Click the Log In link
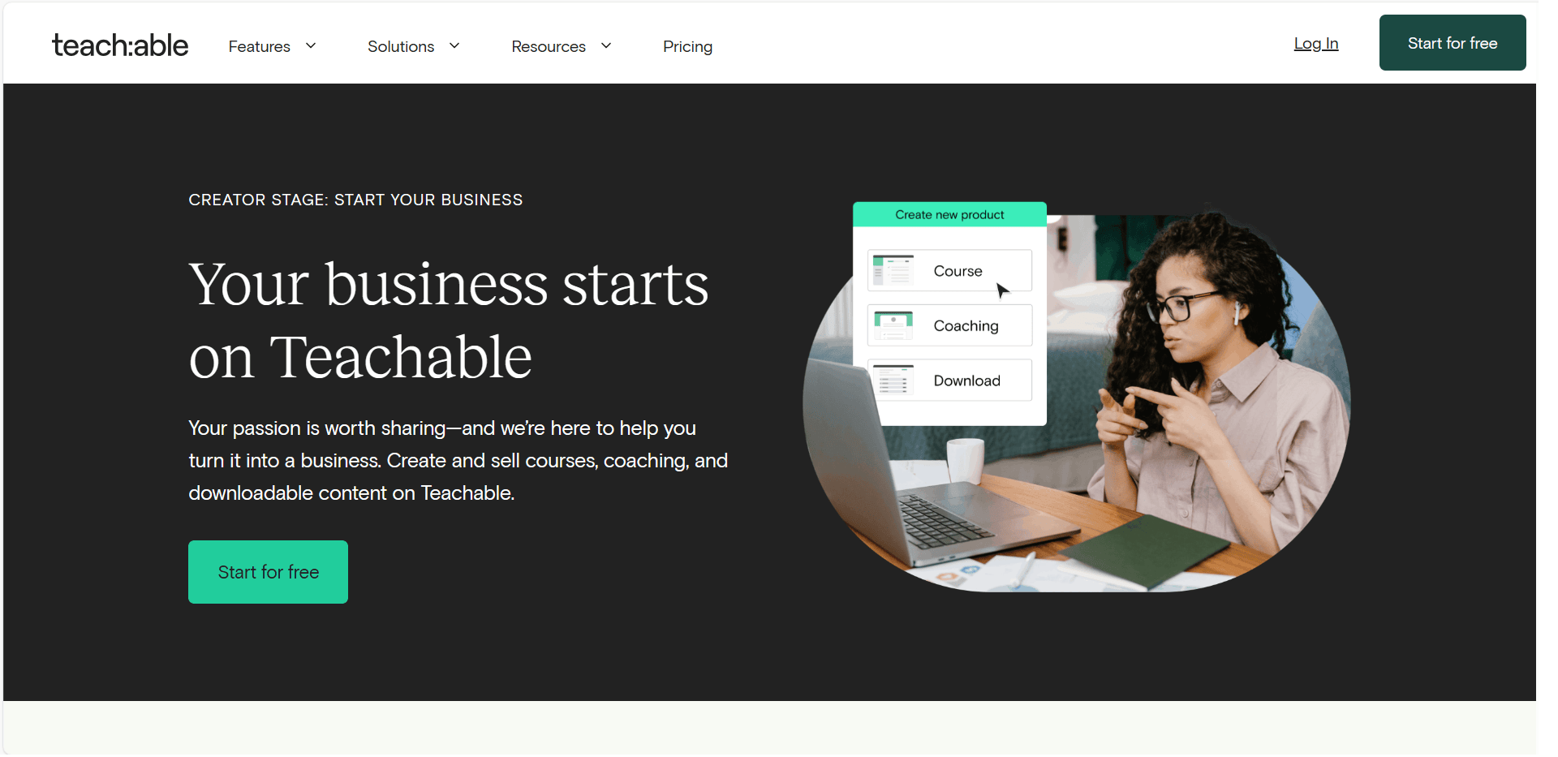1558x757 pixels. point(1315,44)
